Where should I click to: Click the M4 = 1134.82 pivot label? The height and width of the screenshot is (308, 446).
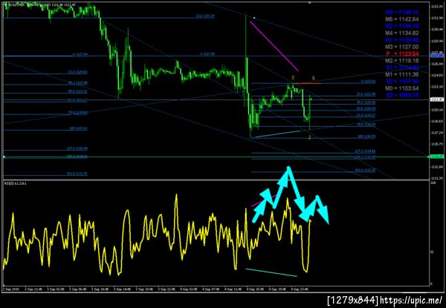(402, 33)
